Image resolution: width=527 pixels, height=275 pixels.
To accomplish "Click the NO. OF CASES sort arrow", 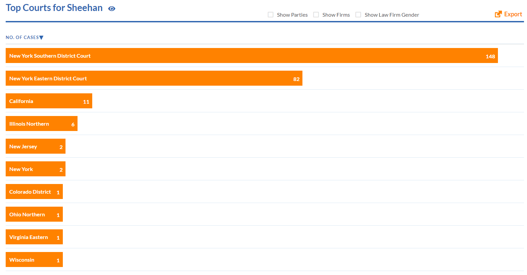I will (x=41, y=38).
